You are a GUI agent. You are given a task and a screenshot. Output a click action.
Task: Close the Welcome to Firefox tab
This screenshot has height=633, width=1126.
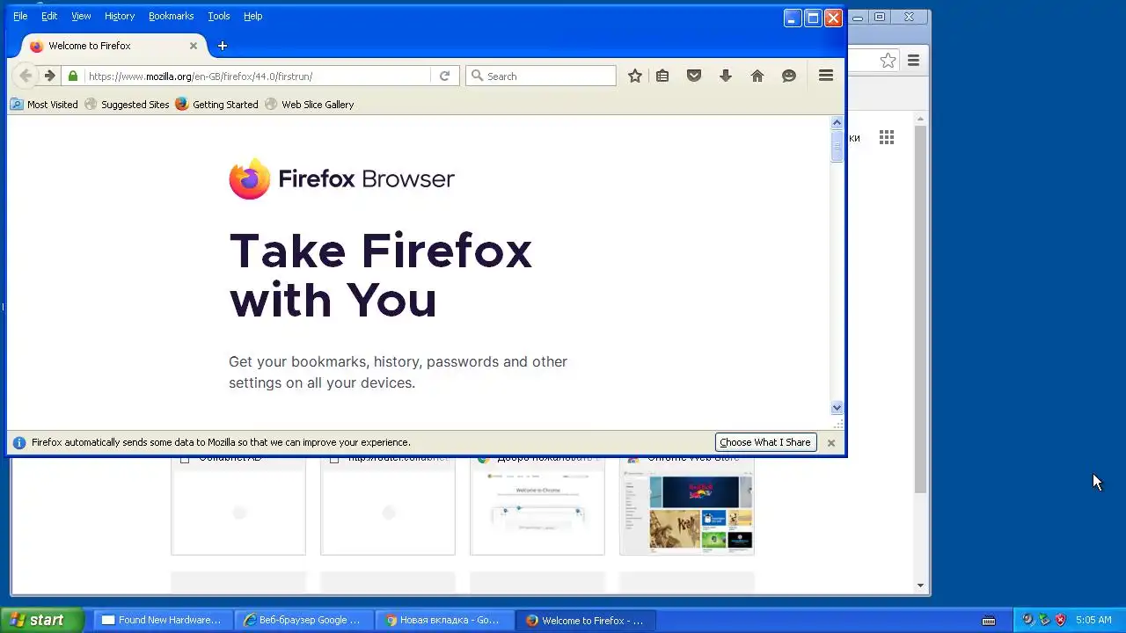coord(194,46)
